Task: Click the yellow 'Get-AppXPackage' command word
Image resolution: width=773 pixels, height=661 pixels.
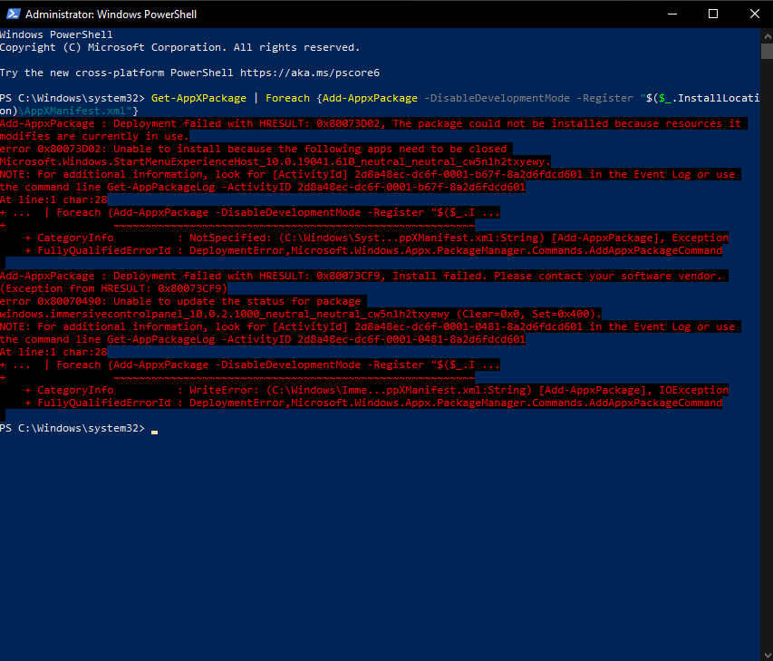Action: pos(198,98)
